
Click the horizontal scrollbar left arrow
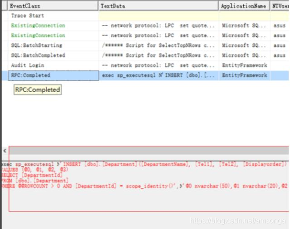click(5, 151)
